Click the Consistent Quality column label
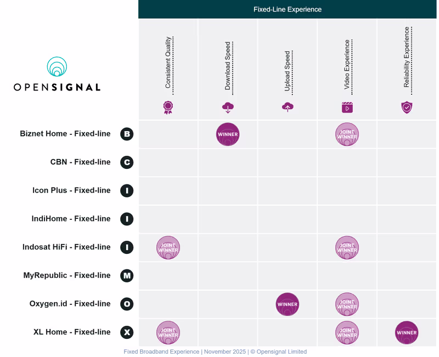Viewport: 439px width, 357px height. [x=168, y=63]
